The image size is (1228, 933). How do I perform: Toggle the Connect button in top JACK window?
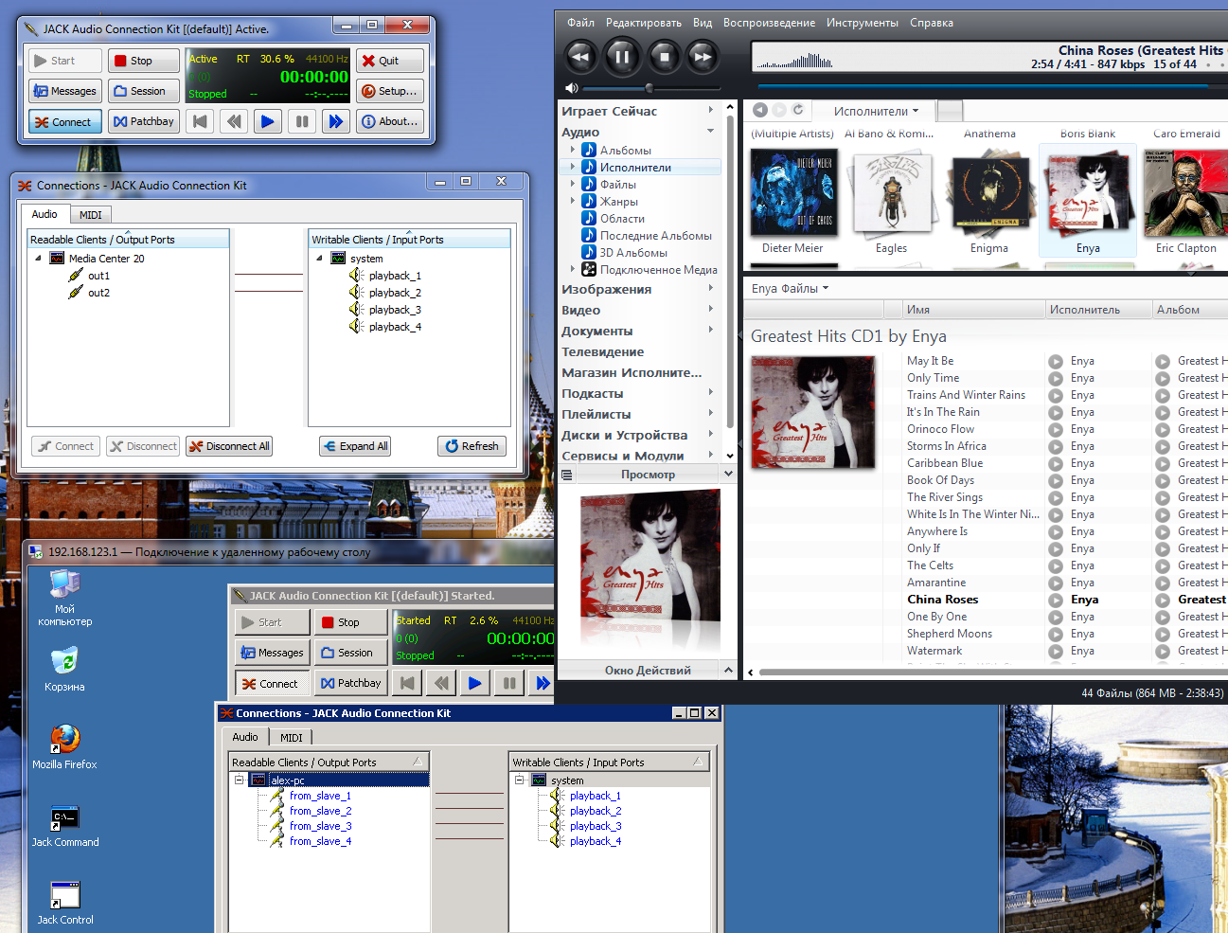pos(64,122)
